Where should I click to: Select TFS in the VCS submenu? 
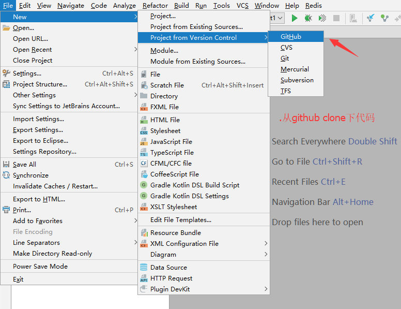(296, 91)
